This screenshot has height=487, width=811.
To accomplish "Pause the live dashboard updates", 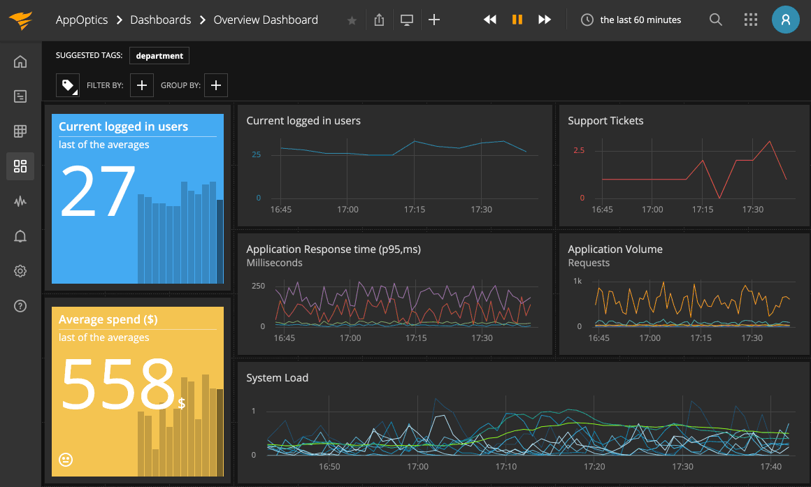I will 517,20.
